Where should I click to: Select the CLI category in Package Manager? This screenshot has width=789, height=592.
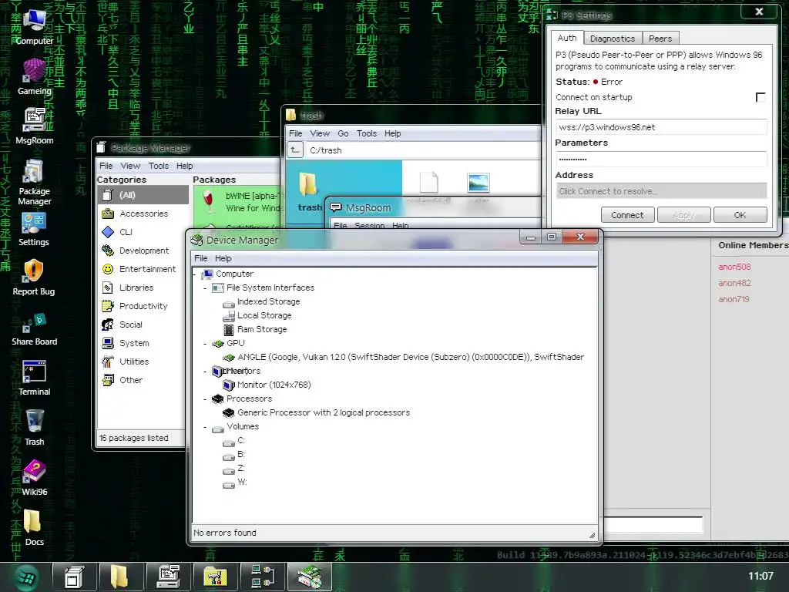pos(143,232)
